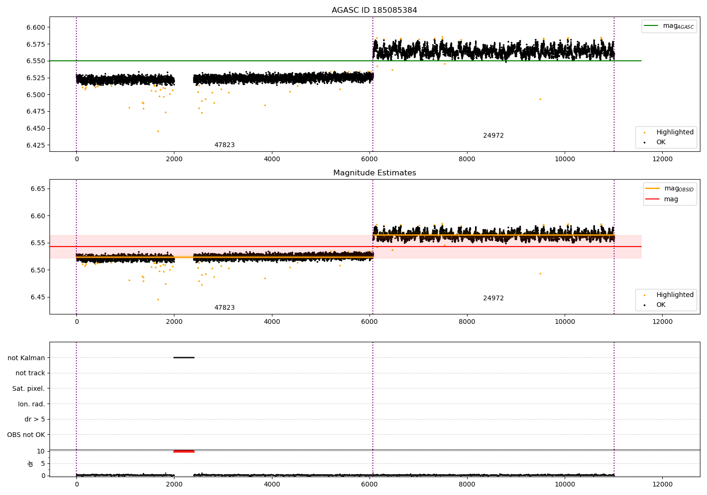Click the 10 tick on the dr axis
The height and width of the screenshot is (495, 707).
tap(41, 451)
